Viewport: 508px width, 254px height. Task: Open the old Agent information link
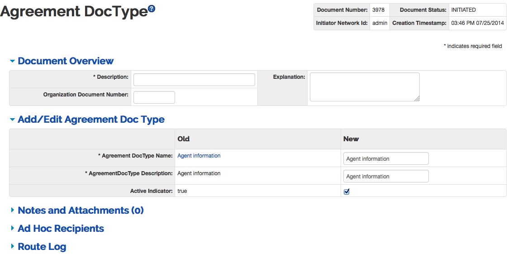tap(199, 156)
